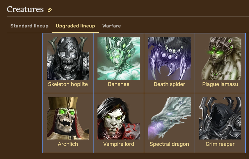The height and width of the screenshot is (159, 249).
Task: Select the Death spider portrait
Action: (169, 59)
